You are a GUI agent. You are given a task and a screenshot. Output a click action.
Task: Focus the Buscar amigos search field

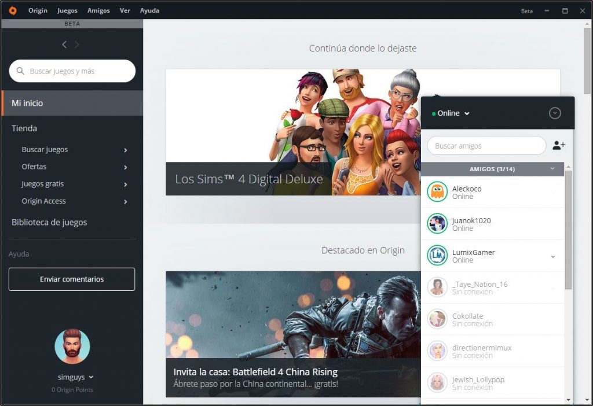[486, 146]
